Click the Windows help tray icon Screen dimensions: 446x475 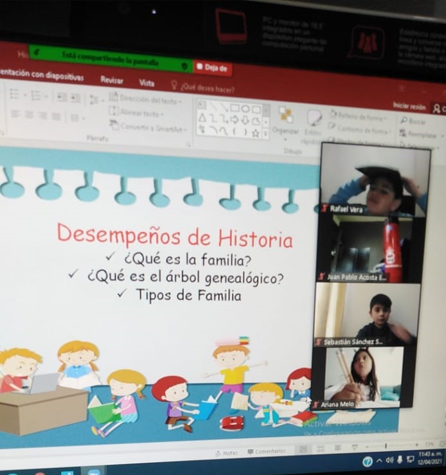click(x=368, y=462)
